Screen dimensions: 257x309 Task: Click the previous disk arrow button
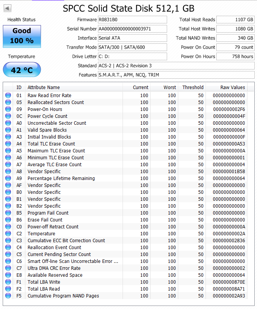[7, 8]
